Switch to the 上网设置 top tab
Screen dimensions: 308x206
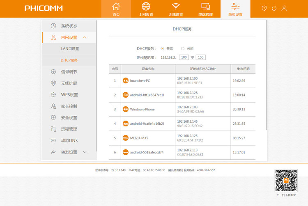[146, 9]
